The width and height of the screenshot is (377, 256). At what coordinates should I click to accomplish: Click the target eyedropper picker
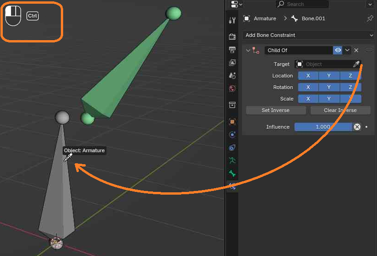click(x=356, y=64)
